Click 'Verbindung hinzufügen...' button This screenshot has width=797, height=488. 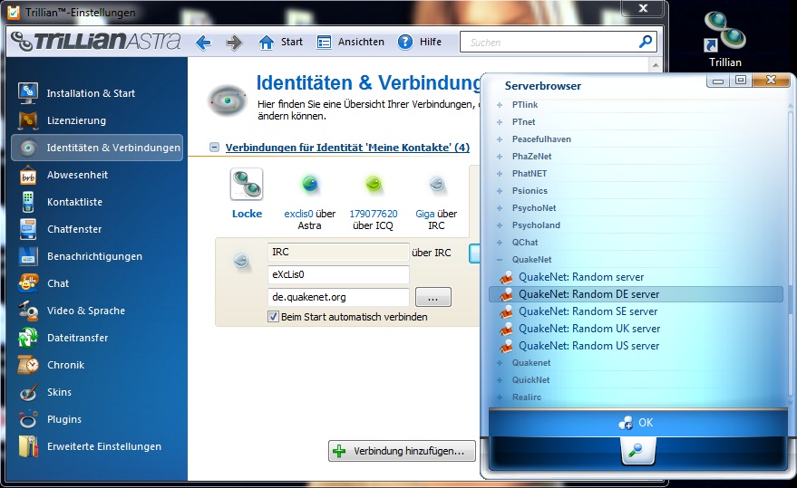click(402, 451)
